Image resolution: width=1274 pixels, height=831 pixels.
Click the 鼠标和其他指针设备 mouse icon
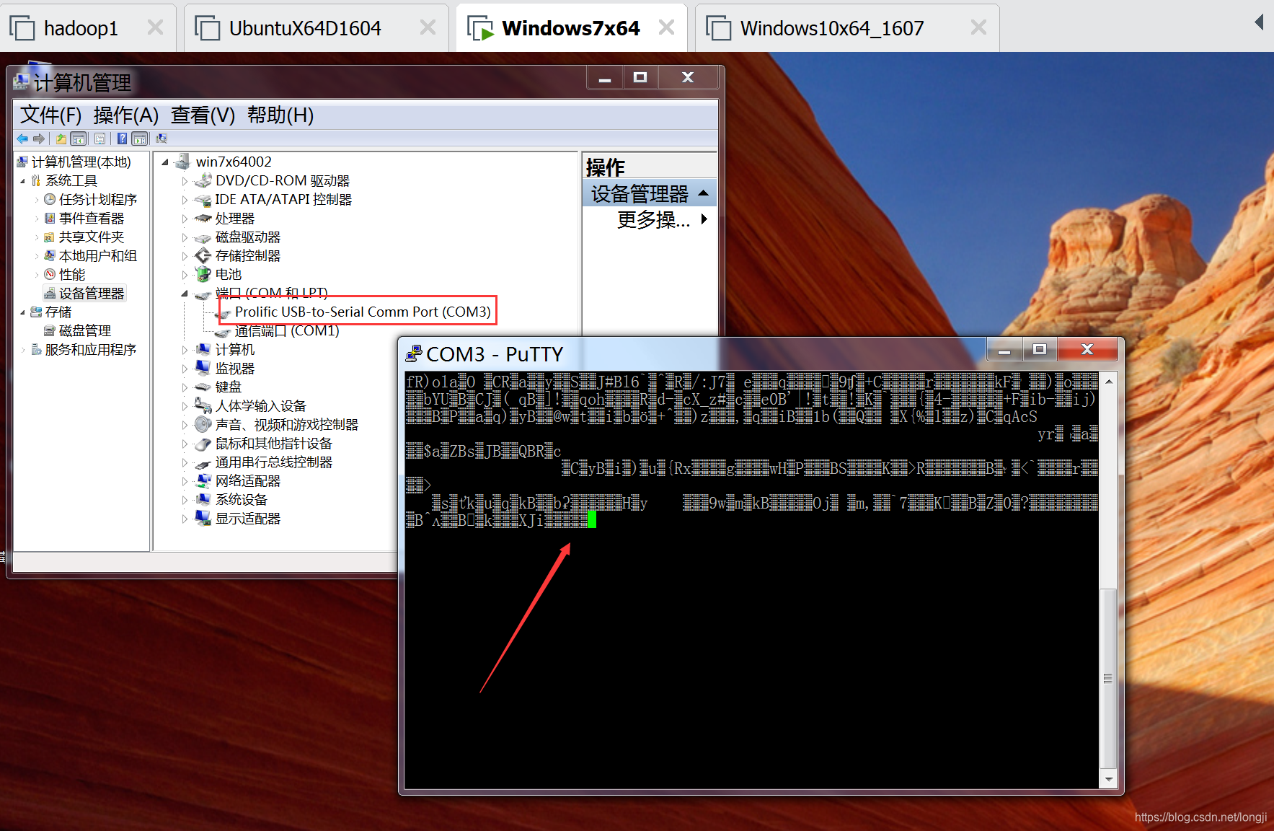204,443
